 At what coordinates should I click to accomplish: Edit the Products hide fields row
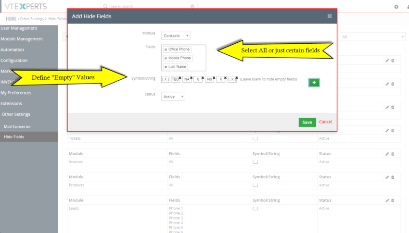click(x=387, y=177)
